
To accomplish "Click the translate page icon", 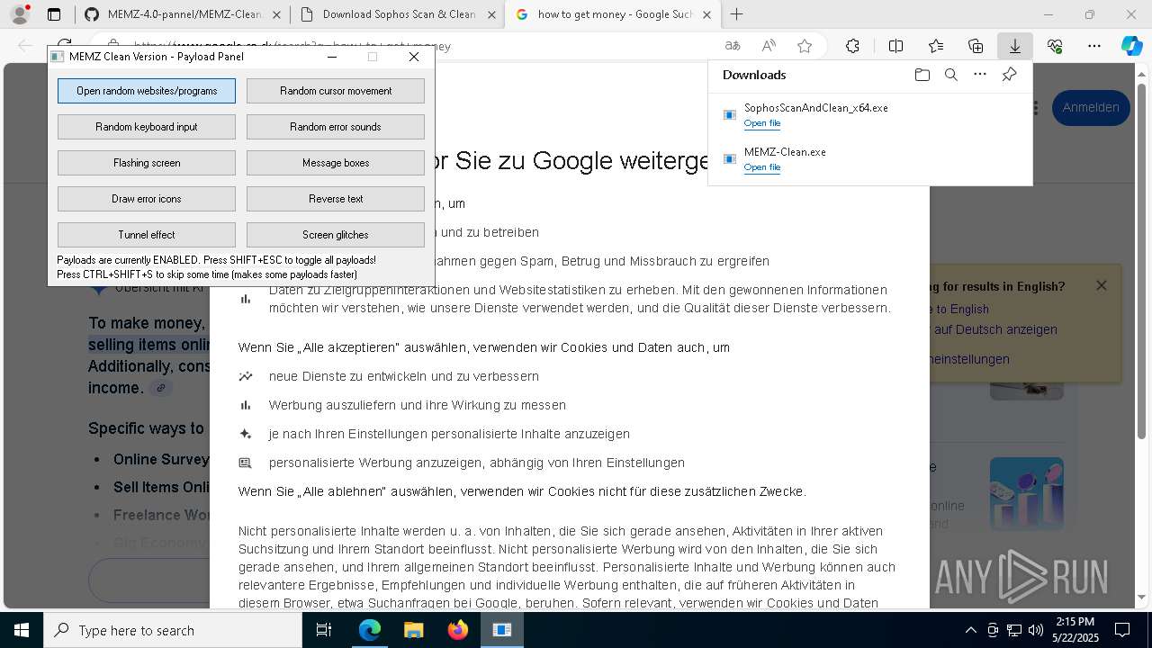I will (733, 46).
